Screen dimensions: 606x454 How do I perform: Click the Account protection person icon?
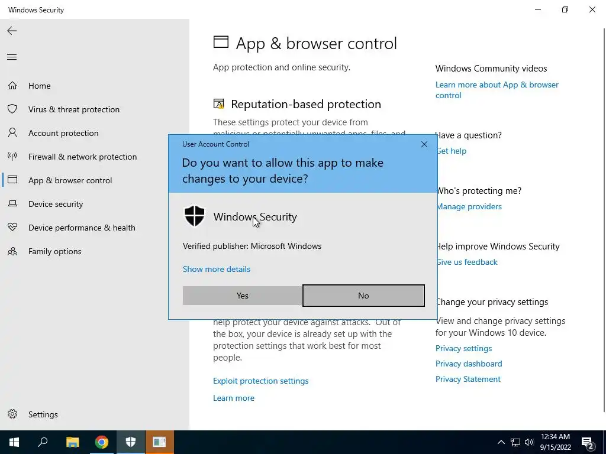[x=12, y=133]
